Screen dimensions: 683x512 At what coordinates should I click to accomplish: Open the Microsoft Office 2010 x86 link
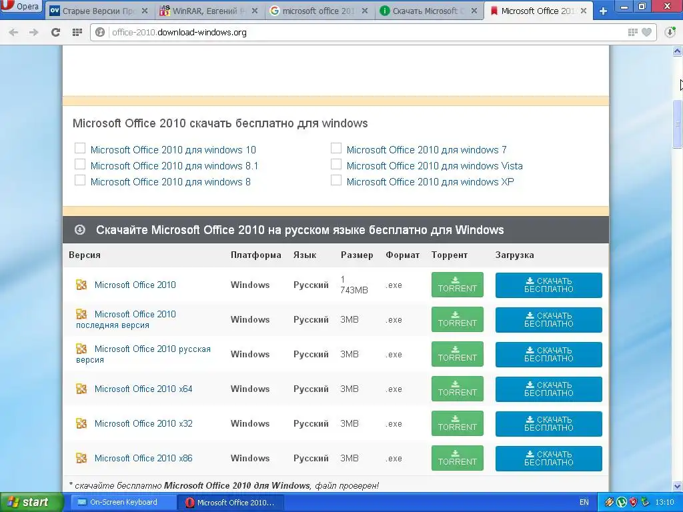143,458
